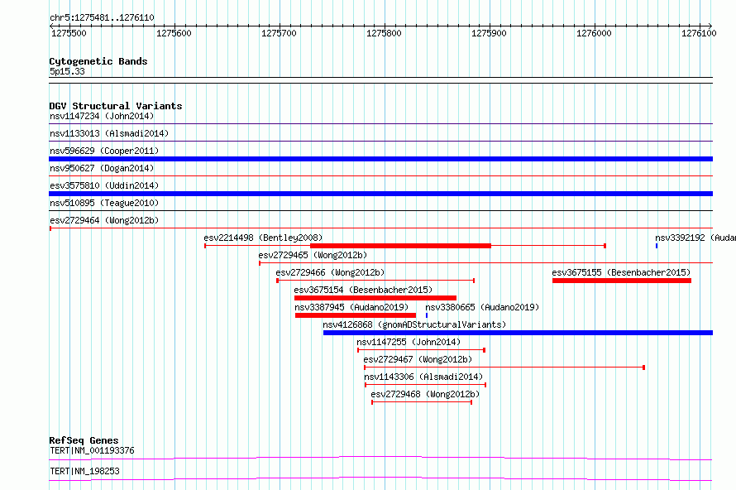736x490 pixels.
Task: Open esv2214498 (Bentley2008) variant label
Action: point(263,238)
